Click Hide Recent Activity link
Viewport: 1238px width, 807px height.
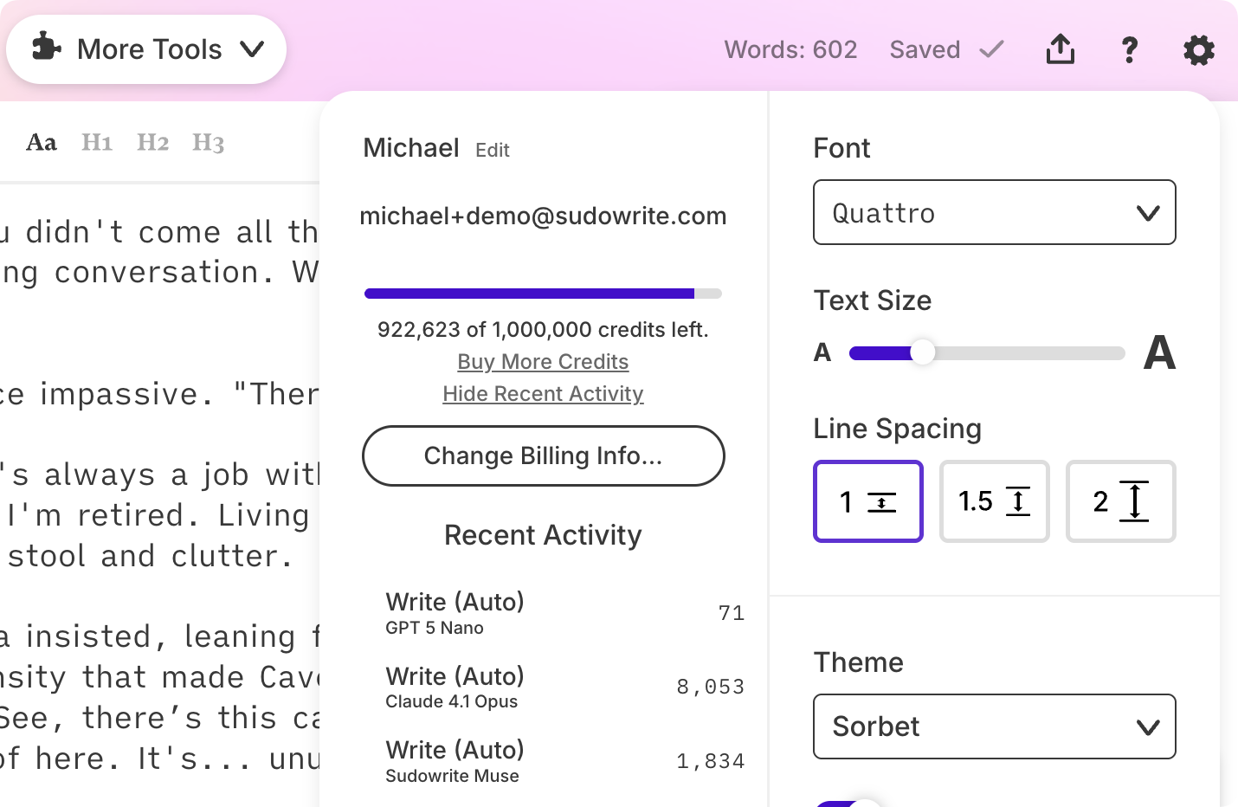click(543, 393)
